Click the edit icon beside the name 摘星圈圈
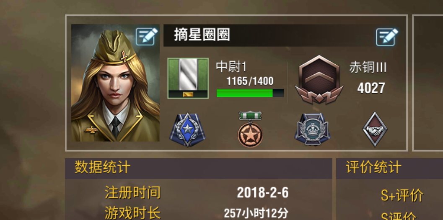443x220 pixels. pos(387,37)
